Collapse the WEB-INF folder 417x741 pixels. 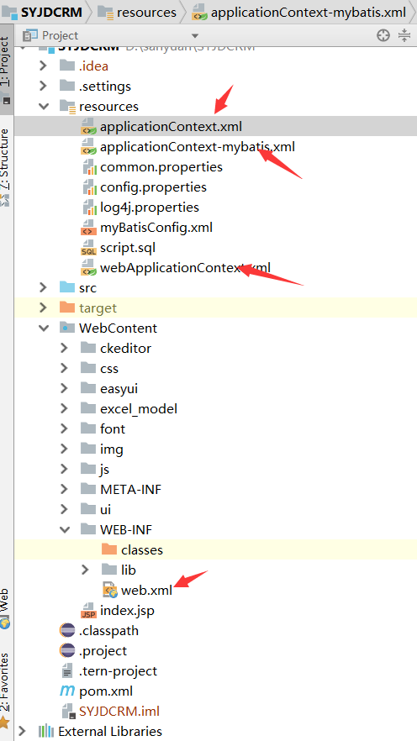pos(64,530)
